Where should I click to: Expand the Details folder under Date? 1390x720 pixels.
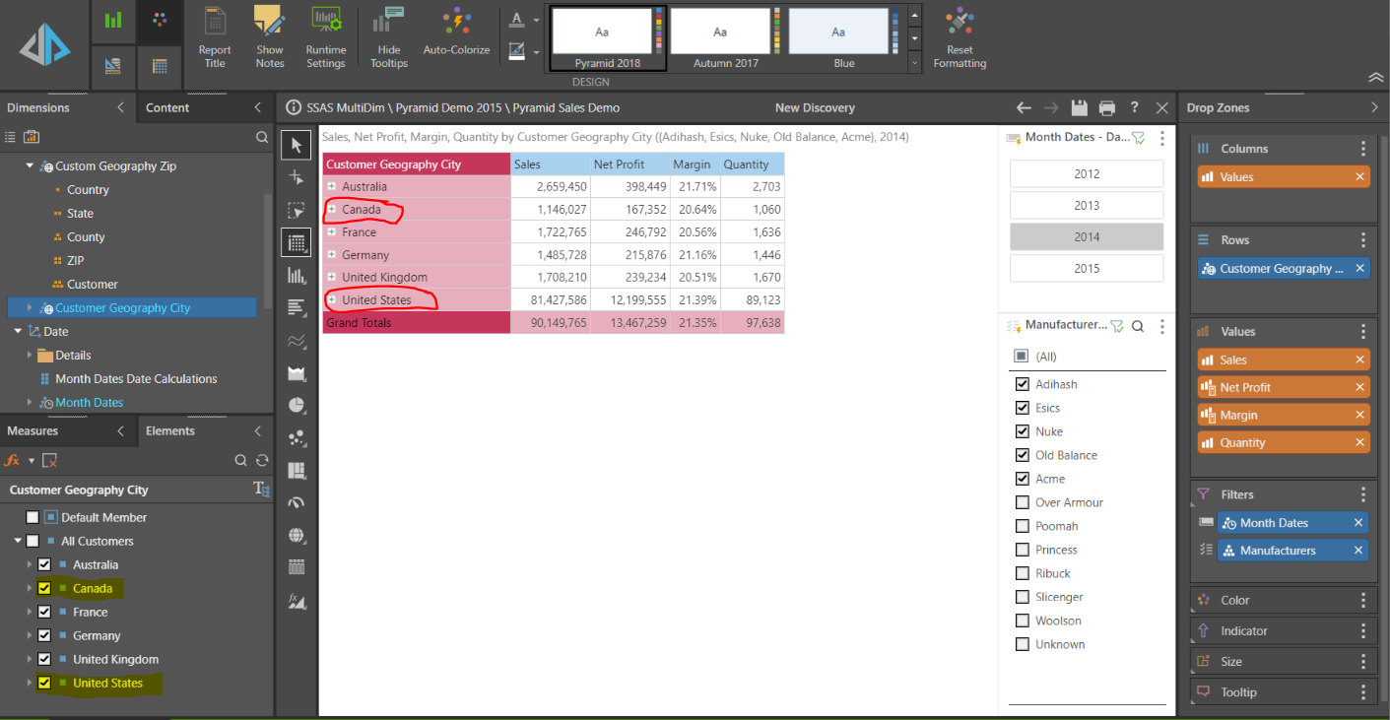click(x=30, y=355)
